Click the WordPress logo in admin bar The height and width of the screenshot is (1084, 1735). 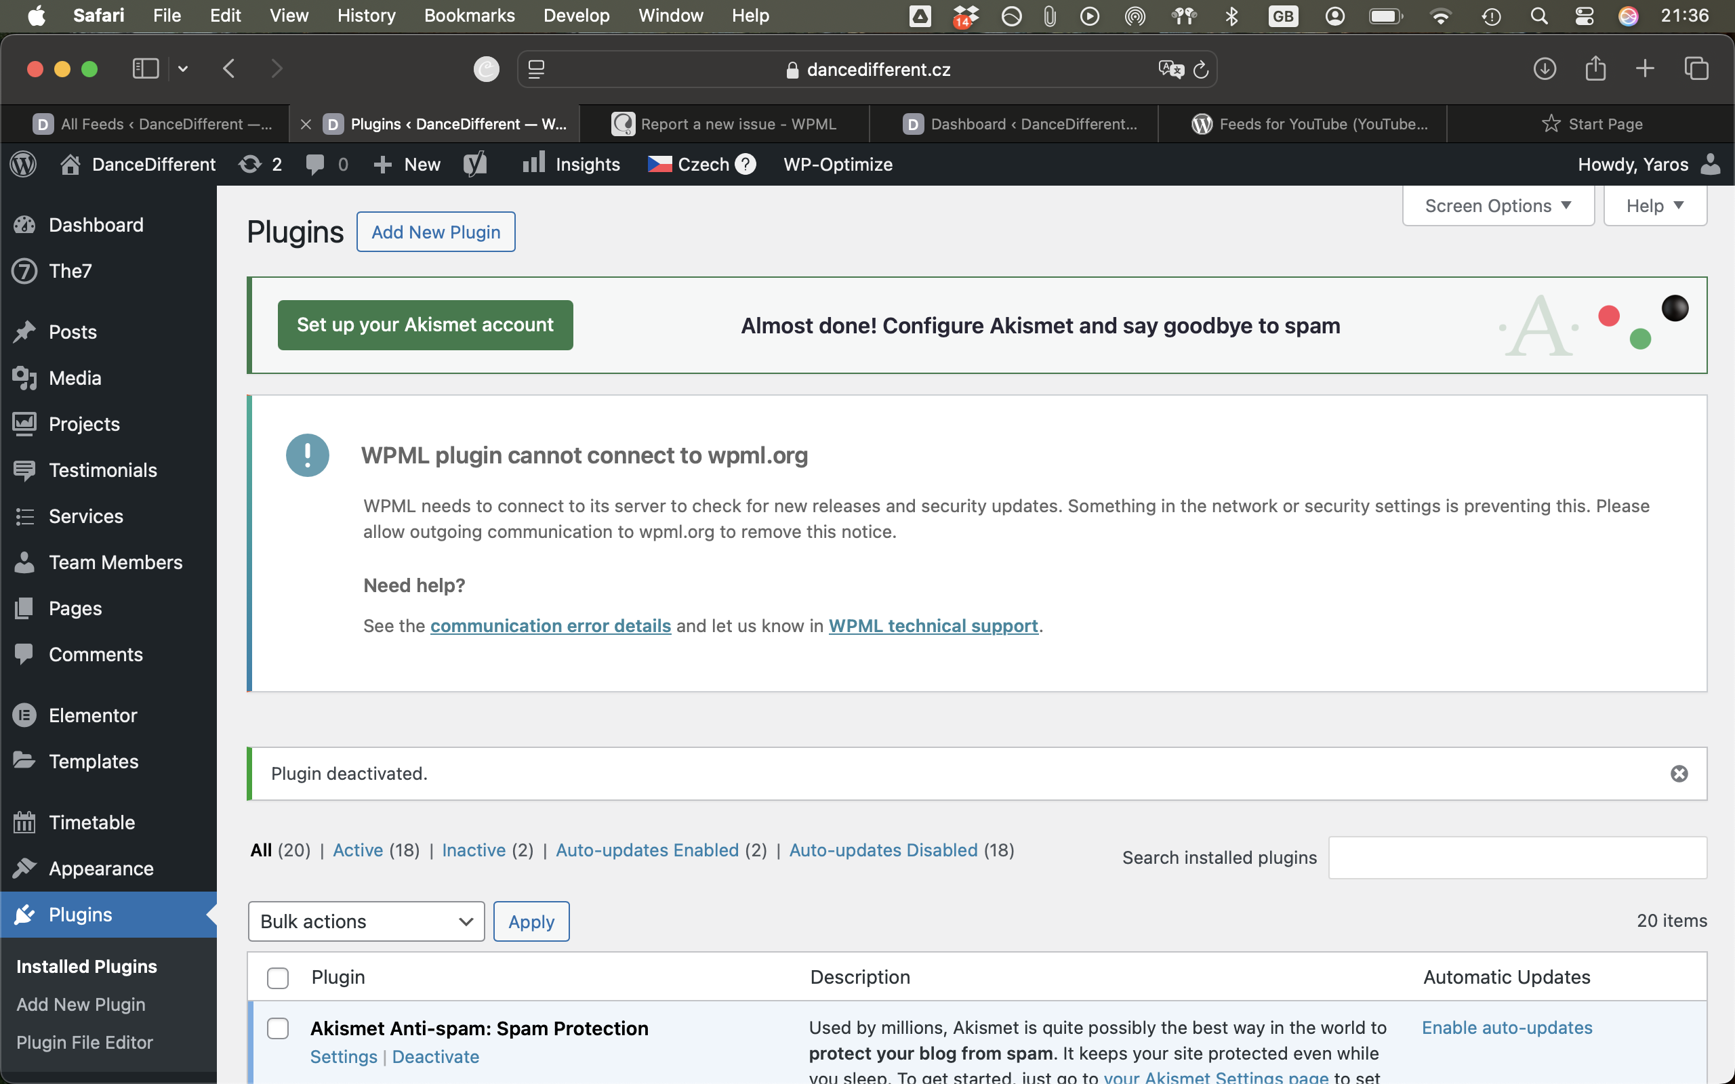(x=24, y=164)
